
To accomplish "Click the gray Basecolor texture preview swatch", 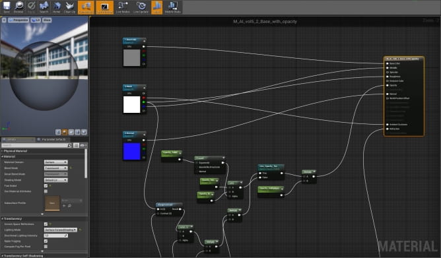I will coord(131,57).
